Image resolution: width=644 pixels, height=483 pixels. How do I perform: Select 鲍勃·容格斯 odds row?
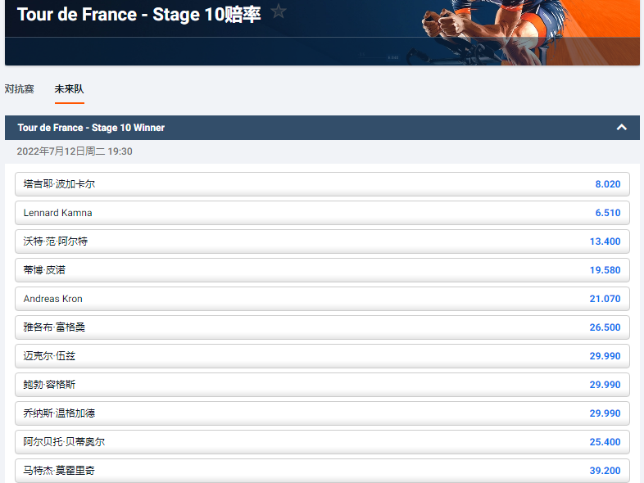click(322, 385)
